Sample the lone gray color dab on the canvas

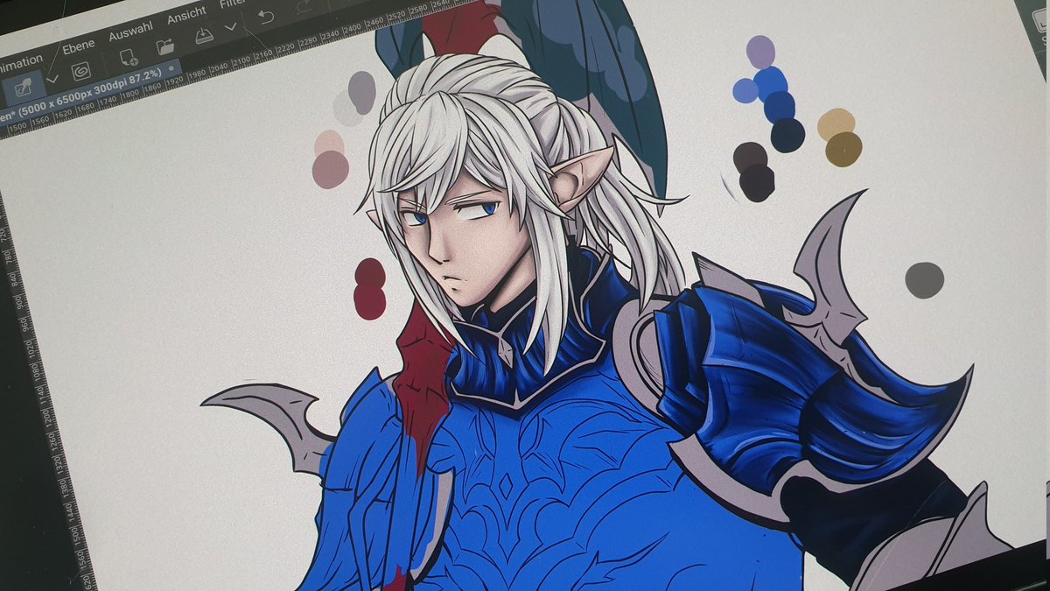[x=924, y=280]
